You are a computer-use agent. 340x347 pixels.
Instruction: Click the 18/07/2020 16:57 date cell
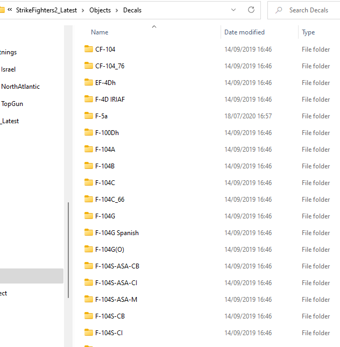pos(248,116)
